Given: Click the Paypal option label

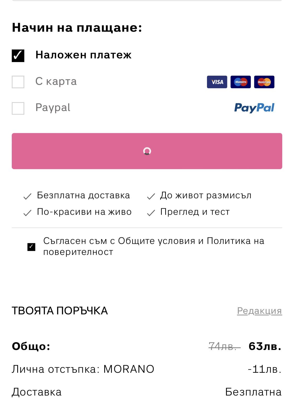Looking at the screenshot, I should click(53, 108).
